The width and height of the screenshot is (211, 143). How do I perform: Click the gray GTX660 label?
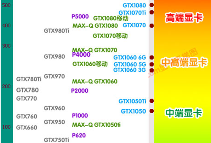[x=27, y=127]
